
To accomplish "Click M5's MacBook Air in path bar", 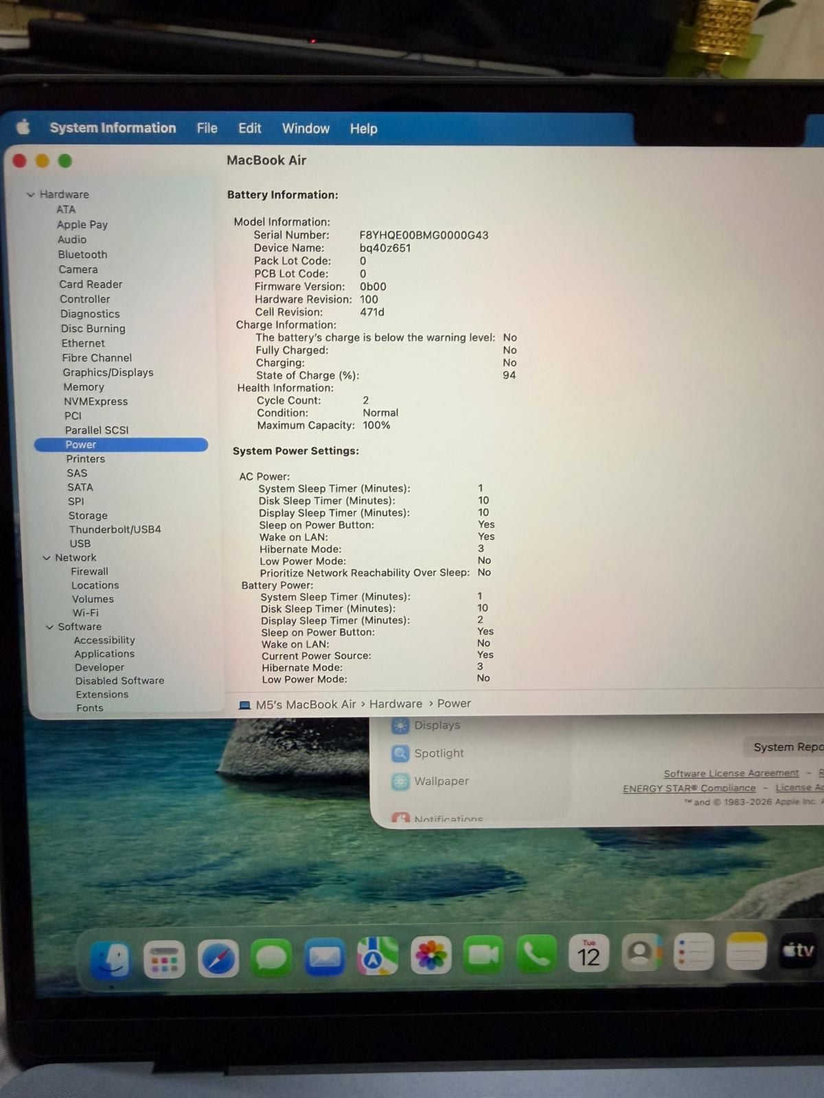I will pyautogui.click(x=306, y=704).
